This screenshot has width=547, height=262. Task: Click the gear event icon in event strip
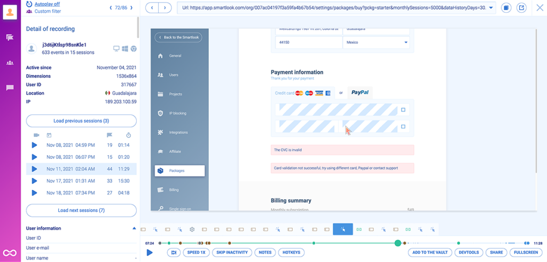(192, 229)
